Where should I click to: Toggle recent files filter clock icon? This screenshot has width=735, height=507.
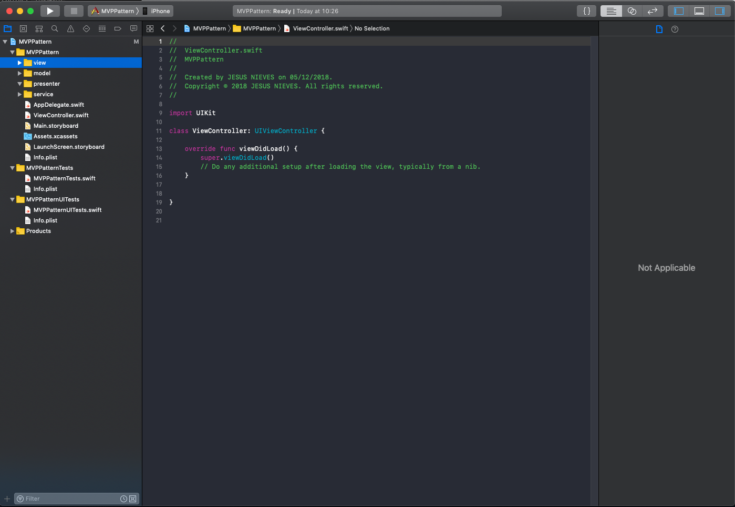(x=123, y=499)
